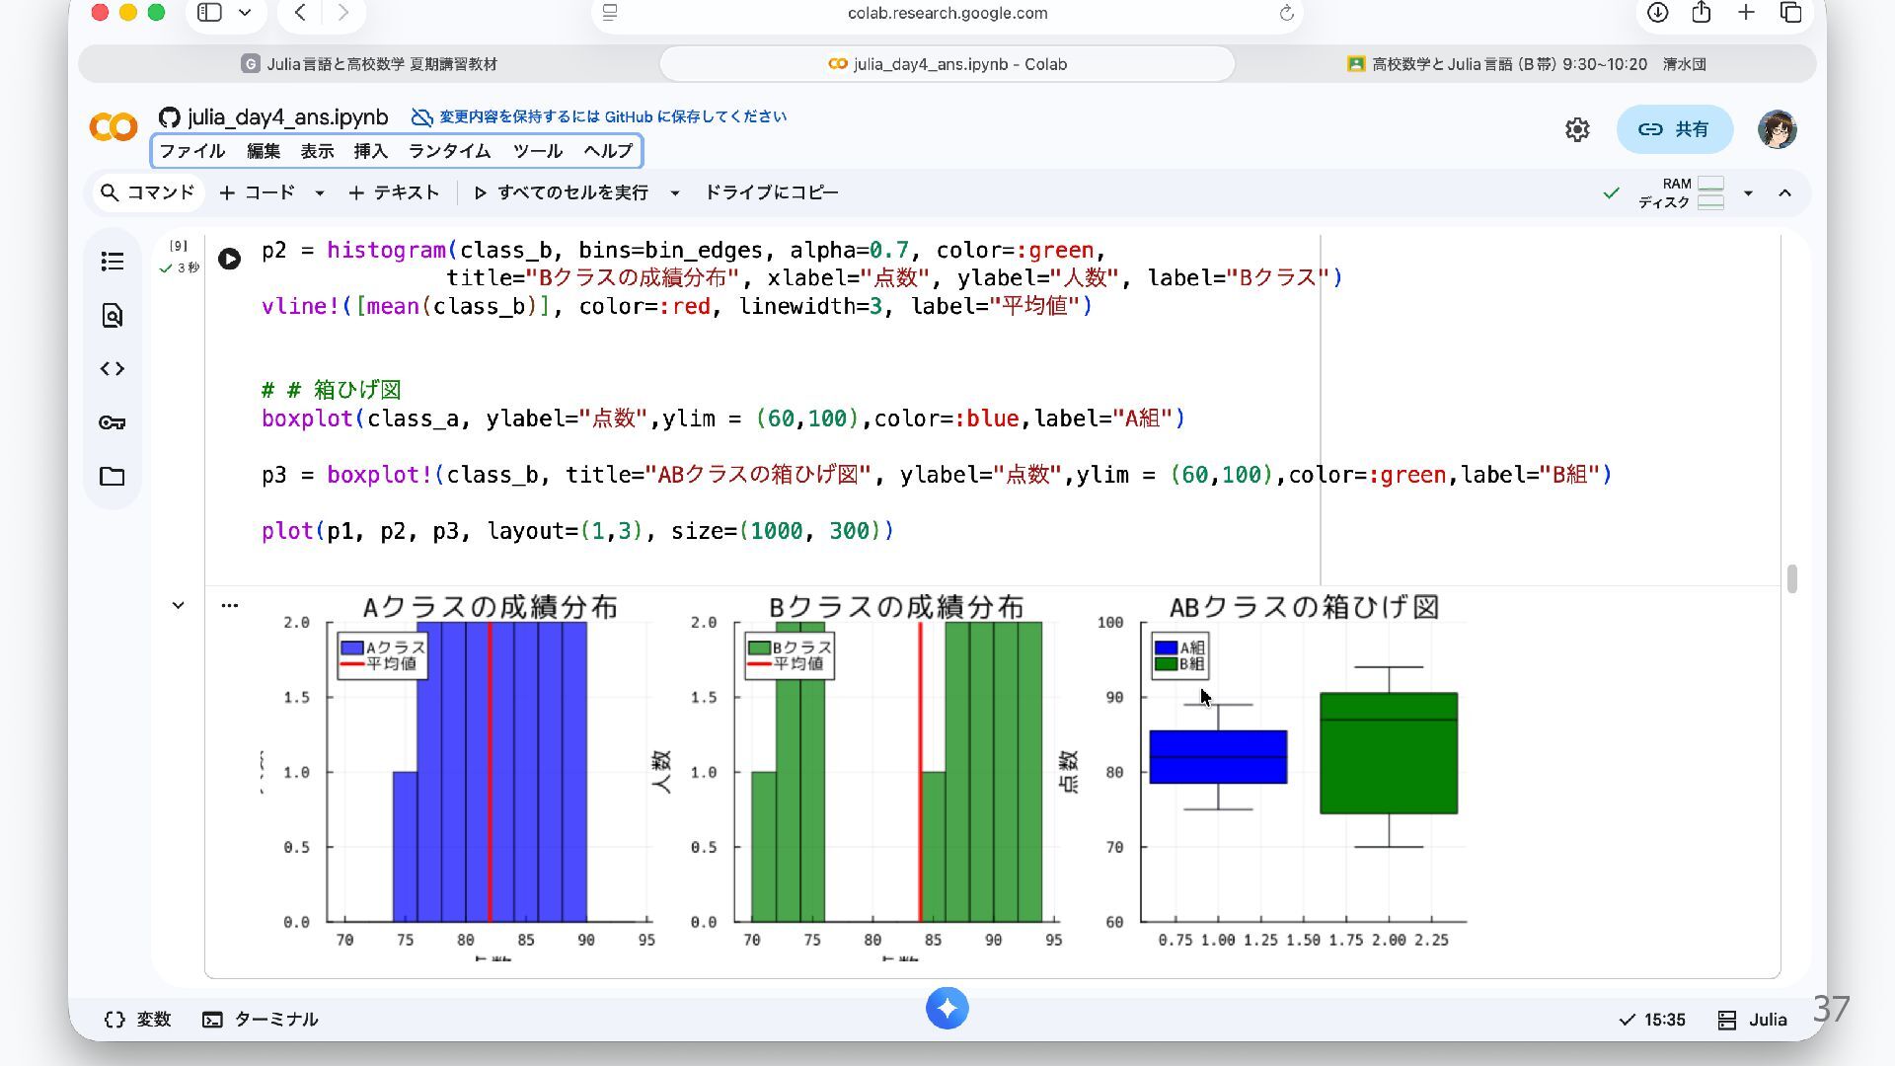Click the 共有 share button

[x=1674, y=129]
